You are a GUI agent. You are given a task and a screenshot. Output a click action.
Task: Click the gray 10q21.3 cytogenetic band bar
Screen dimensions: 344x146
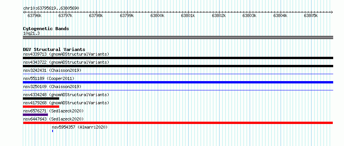click(x=178, y=37)
